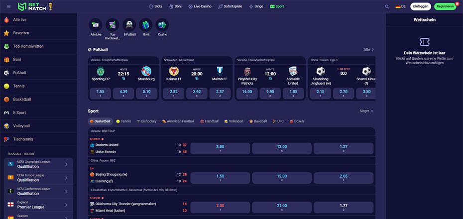The width and height of the screenshot is (463, 219).
Task: Open Live-Casino in top navigation
Action: pyautogui.click(x=200, y=6)
